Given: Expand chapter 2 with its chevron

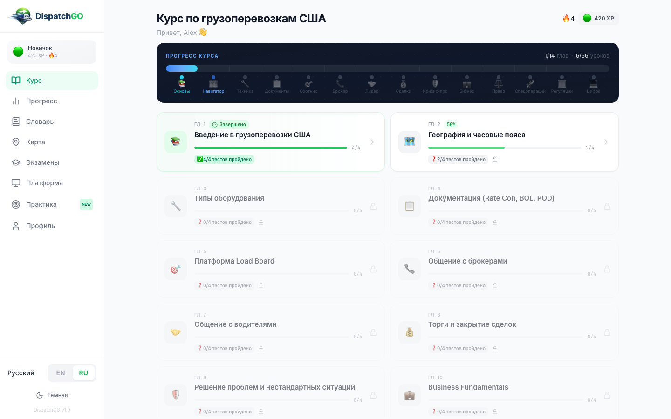Looking at the screenshot, I should (x=606, y=142).
